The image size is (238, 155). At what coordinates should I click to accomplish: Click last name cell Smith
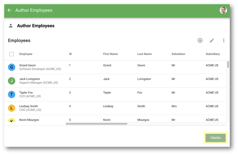click(141, 106)
